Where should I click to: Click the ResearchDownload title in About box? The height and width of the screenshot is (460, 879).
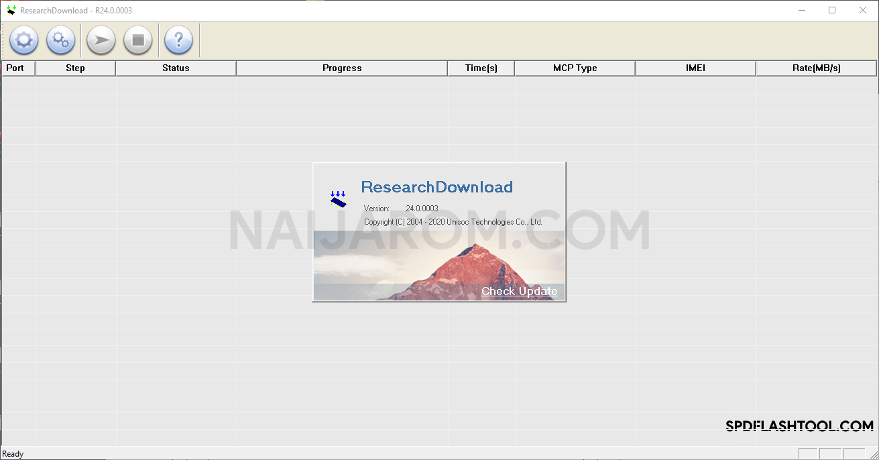pos(437,187)
